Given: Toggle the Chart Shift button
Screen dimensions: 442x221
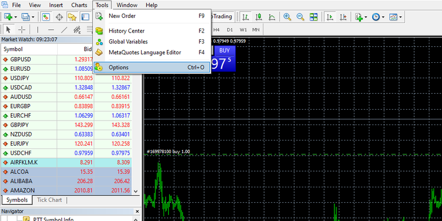Looking at the screenshot, I should click(x=343, y=17).
